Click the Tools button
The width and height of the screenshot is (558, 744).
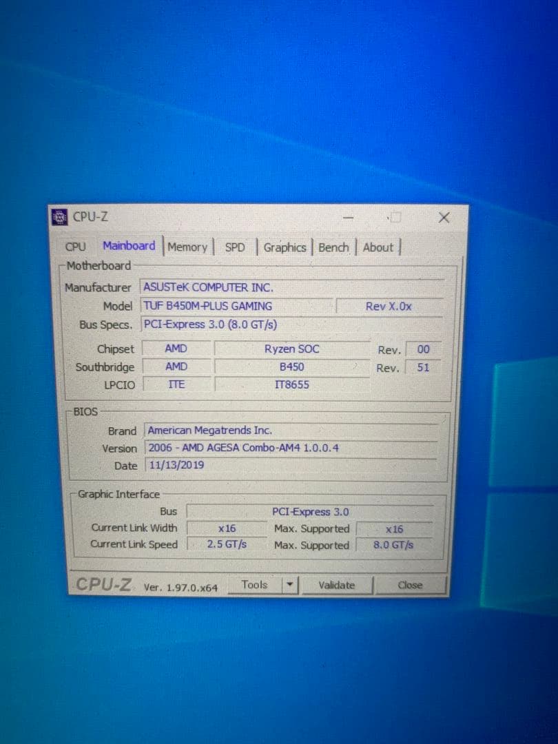coord(254,584)
